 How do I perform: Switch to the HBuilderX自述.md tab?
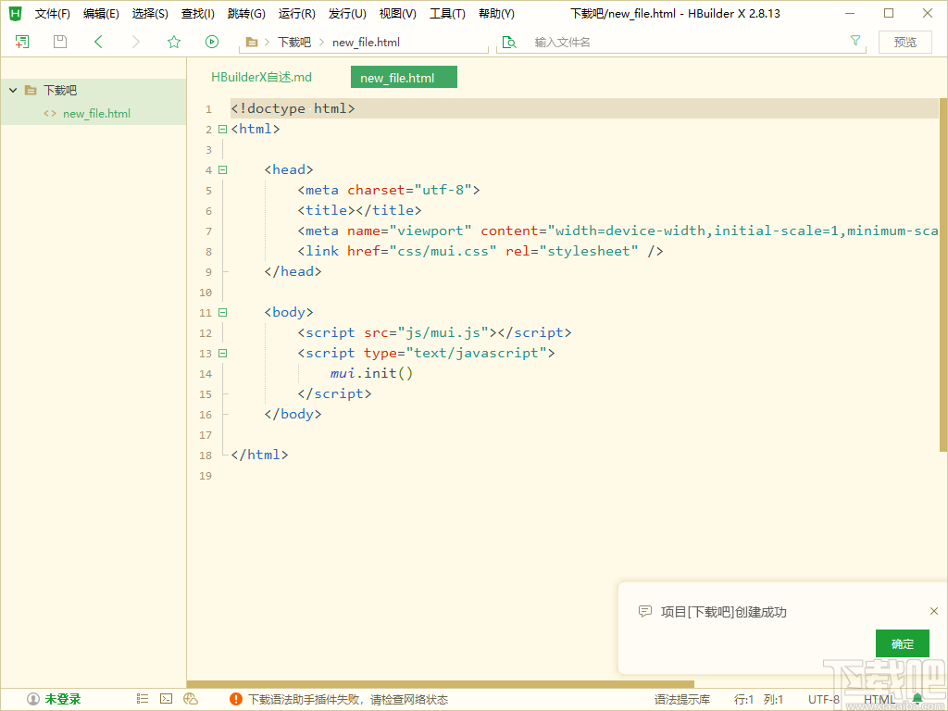[261, 78]
